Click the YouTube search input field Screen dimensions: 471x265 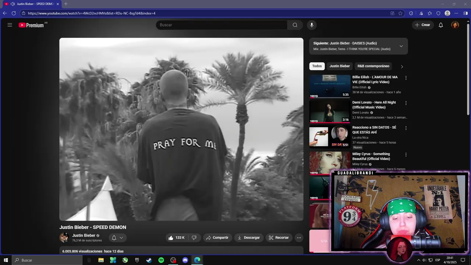point(222,25)
